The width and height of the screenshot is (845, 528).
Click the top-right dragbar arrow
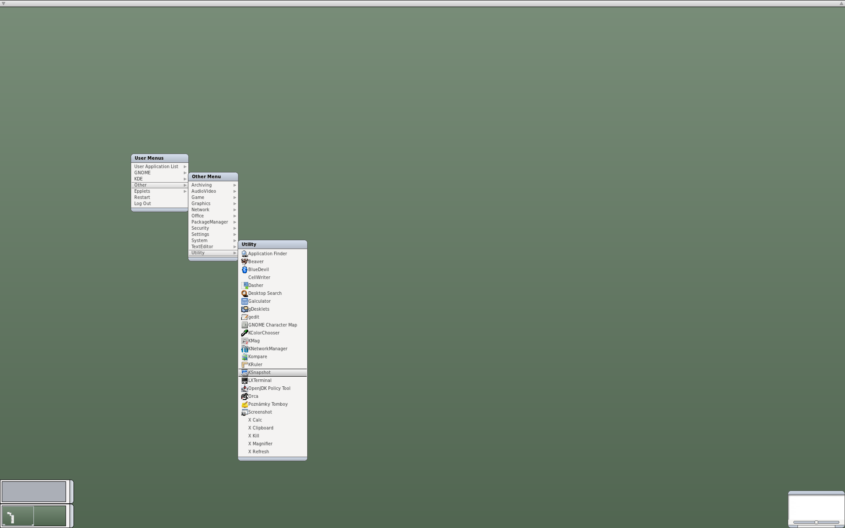[x=841, y=4]
